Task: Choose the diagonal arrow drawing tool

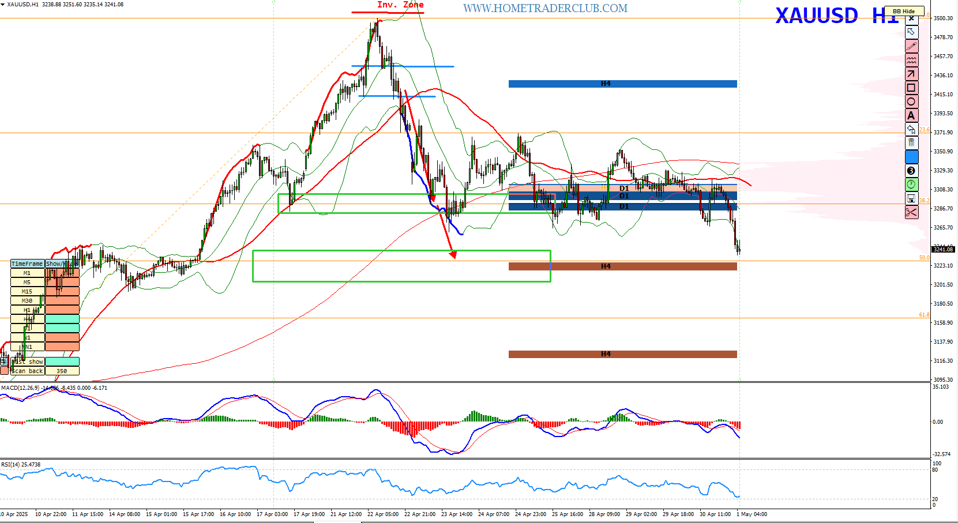Action: [911, 74]
